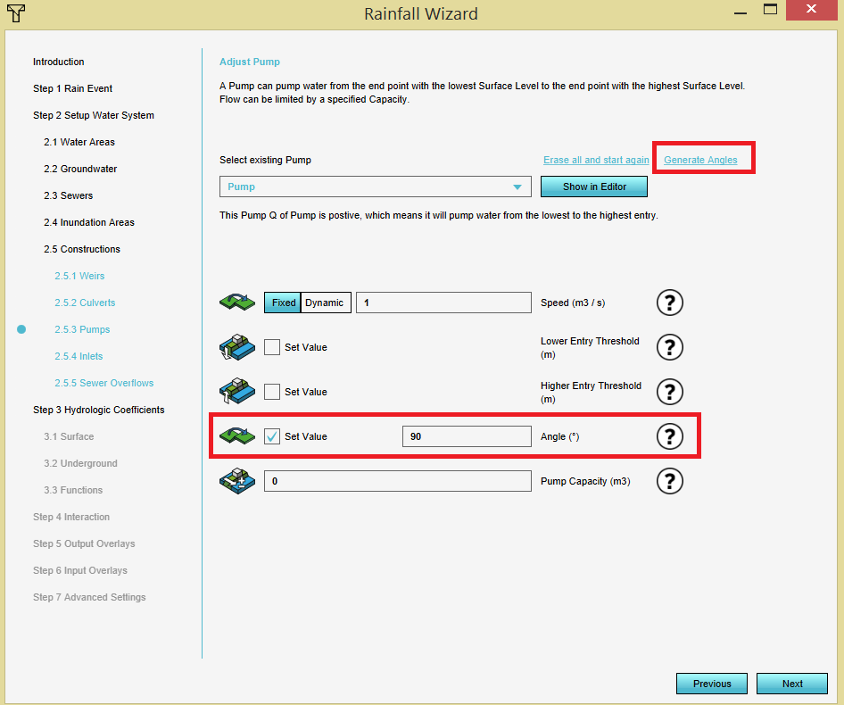The height and width of the screenshot is (705, 844).
Task: Click Erase all and start again
Action: (596, 160)
